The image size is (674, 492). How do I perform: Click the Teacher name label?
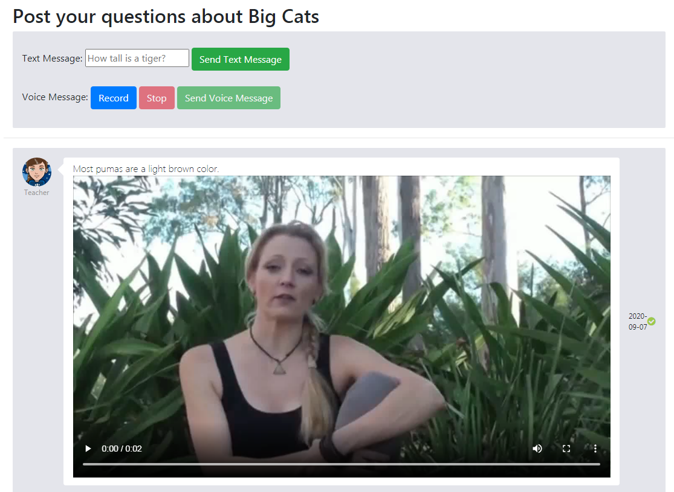pyautogui.click(x=36, y=193)
